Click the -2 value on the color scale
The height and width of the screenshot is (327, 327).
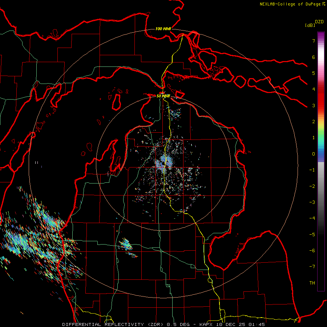coord(312,186)
